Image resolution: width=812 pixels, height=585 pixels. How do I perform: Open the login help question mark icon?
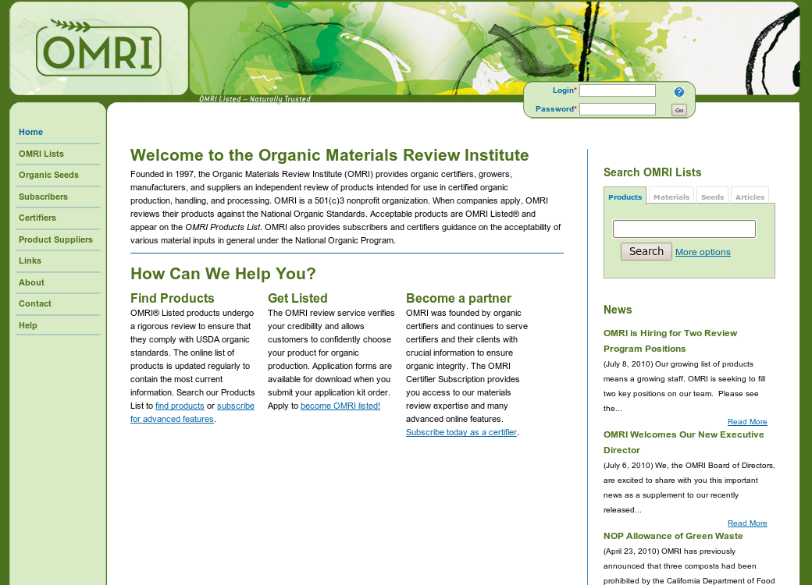pos(679,92)
